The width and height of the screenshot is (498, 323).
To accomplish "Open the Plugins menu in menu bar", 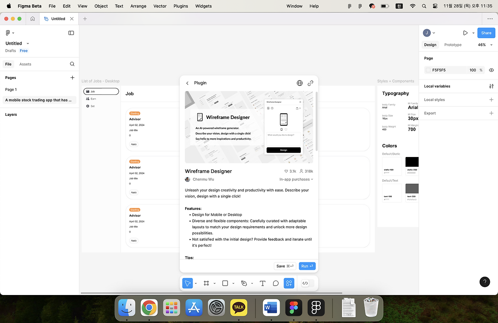I will click(181, 6).
